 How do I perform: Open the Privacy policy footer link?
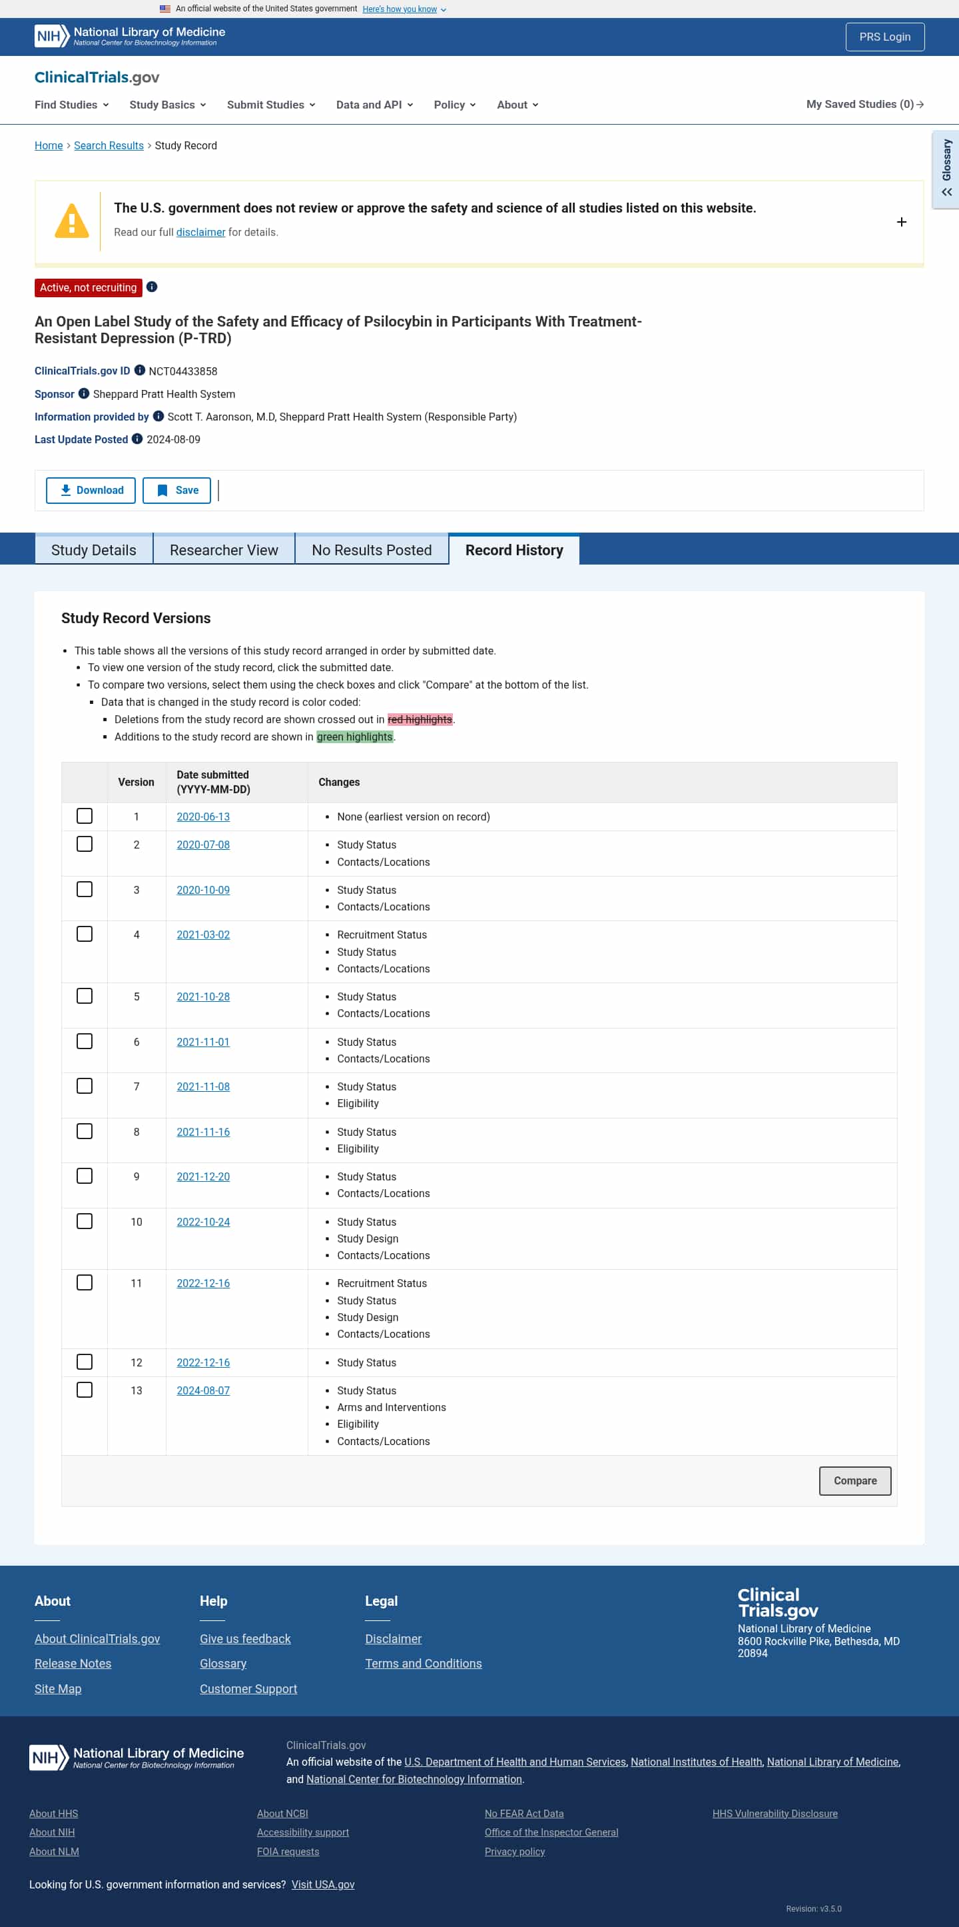tap(514, 1852)
